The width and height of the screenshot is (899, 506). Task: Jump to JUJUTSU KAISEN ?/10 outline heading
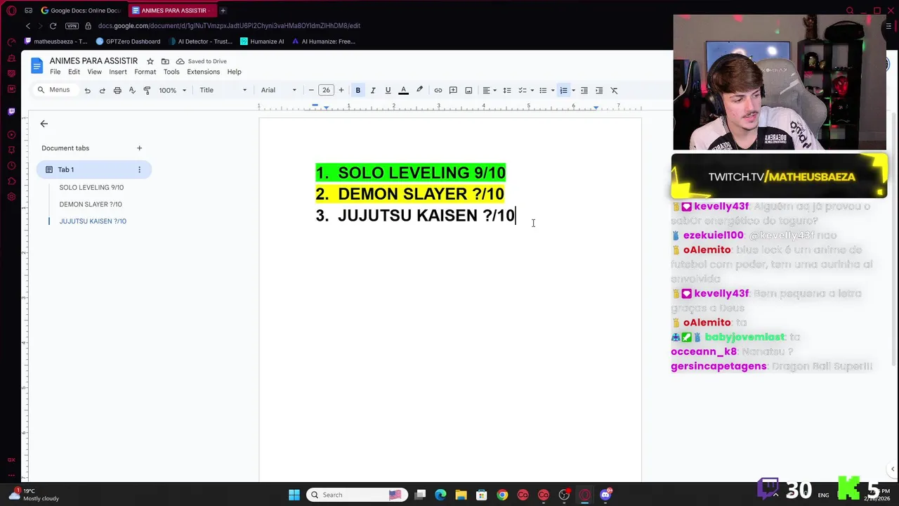pyautogui.click(x=93, y=221)
